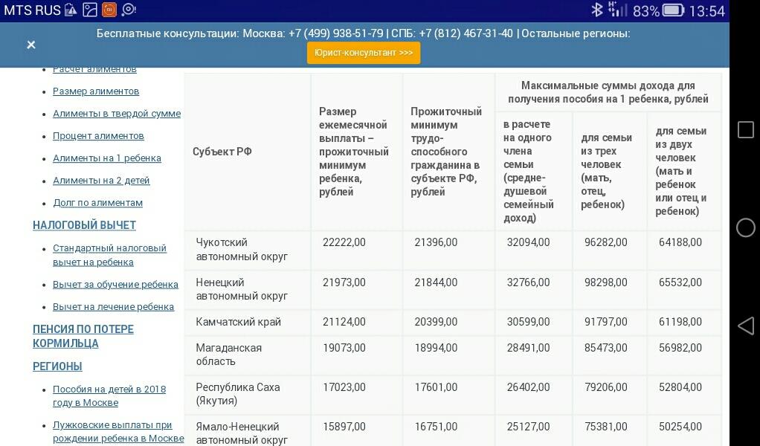Image resolution: width=760 pixels, height=446 pixels.
Task: Select value 61198,00 in table
Action: (x=680, y=322)
